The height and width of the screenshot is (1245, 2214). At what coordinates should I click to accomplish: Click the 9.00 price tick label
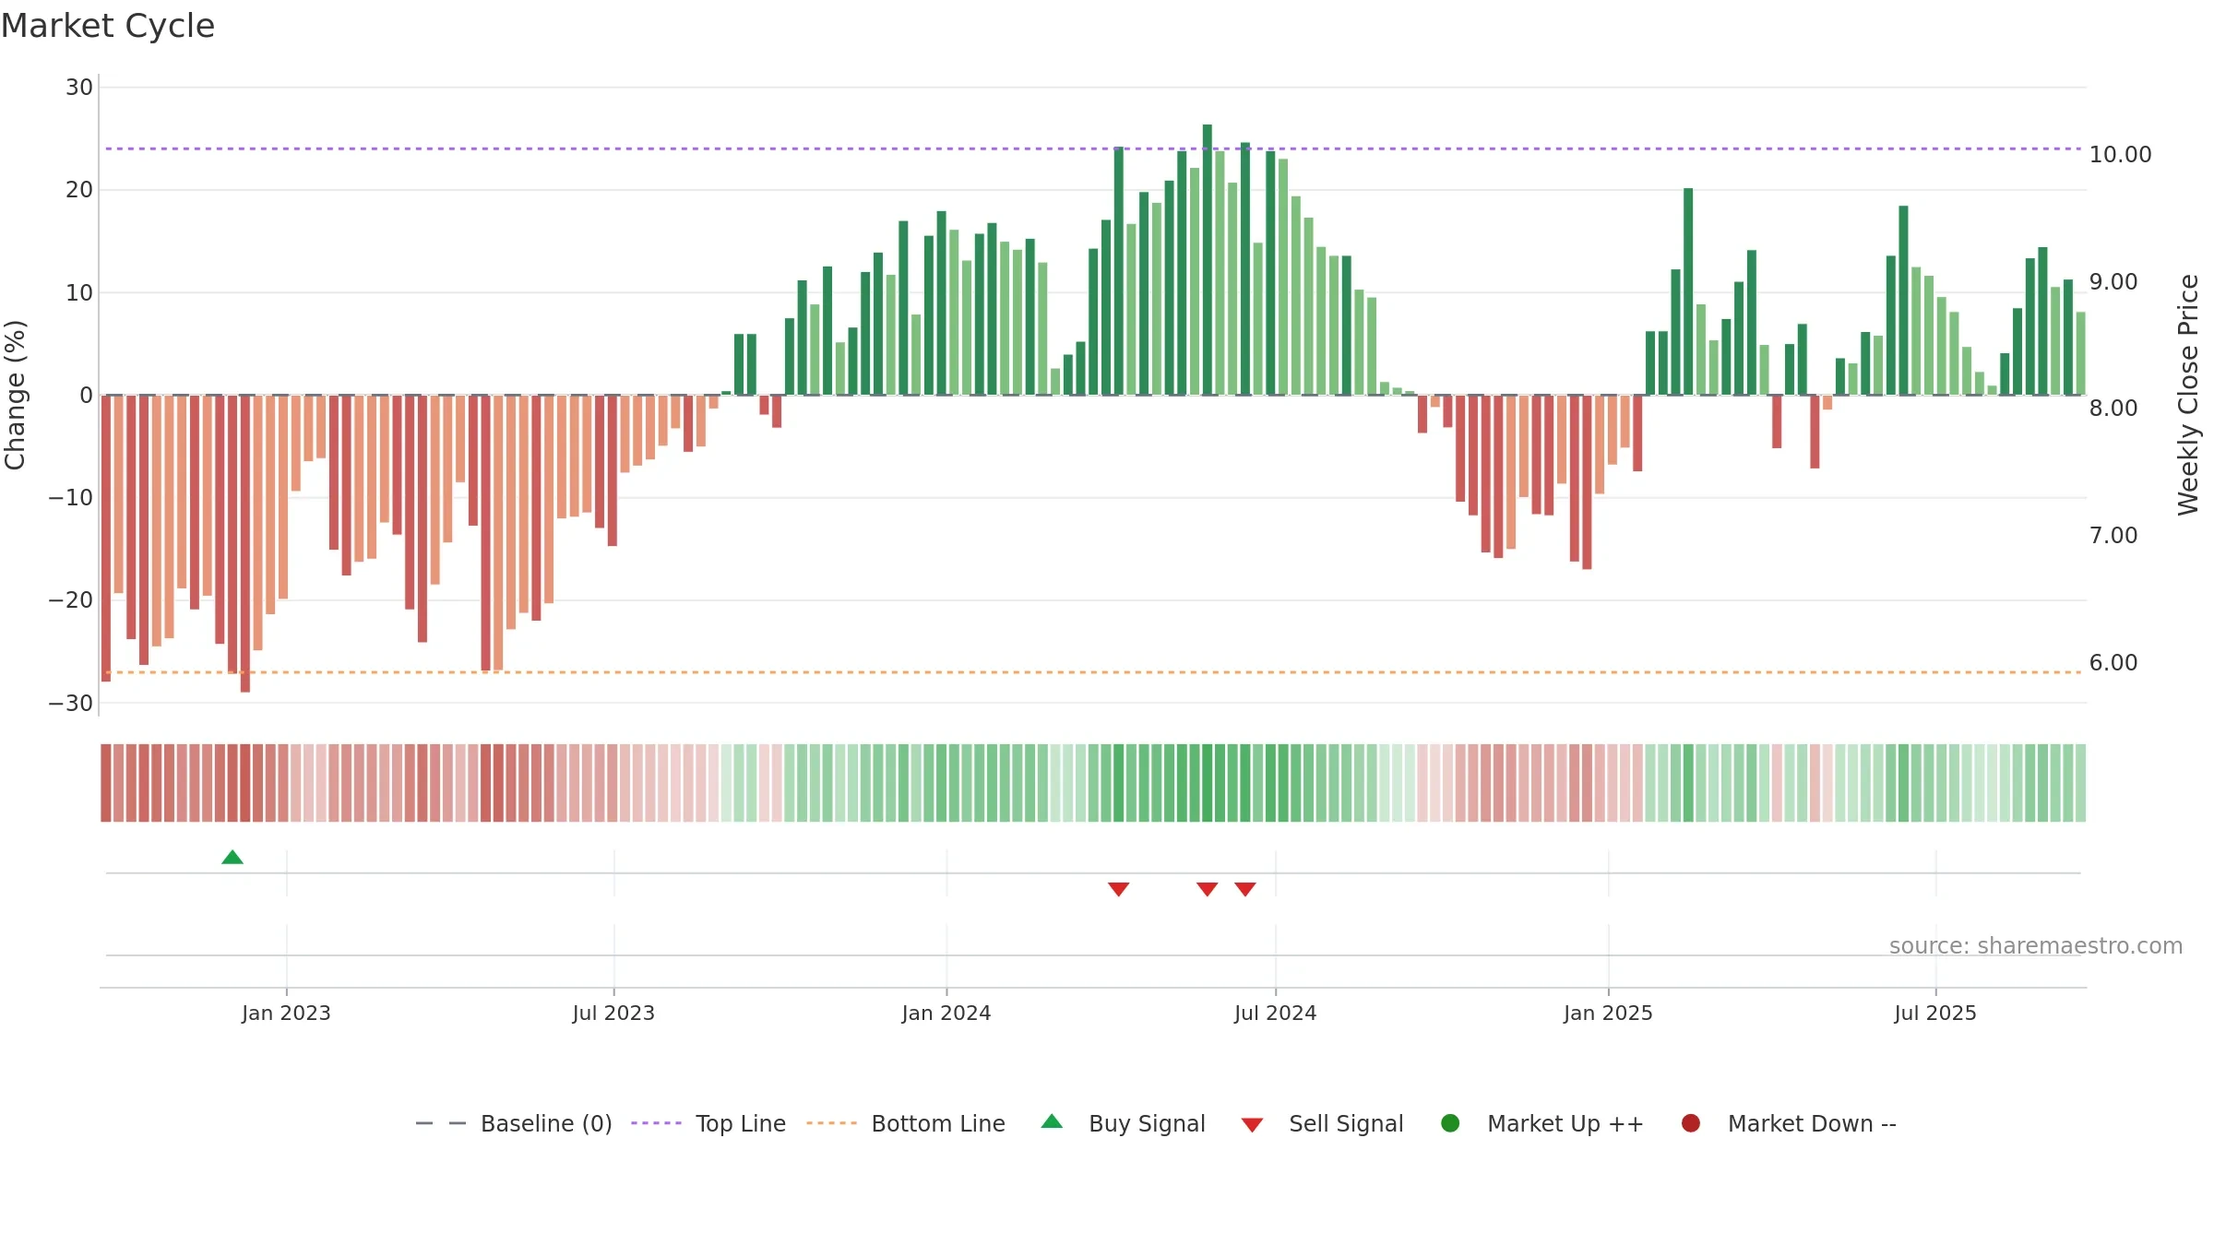click(x=2113, y=282)
